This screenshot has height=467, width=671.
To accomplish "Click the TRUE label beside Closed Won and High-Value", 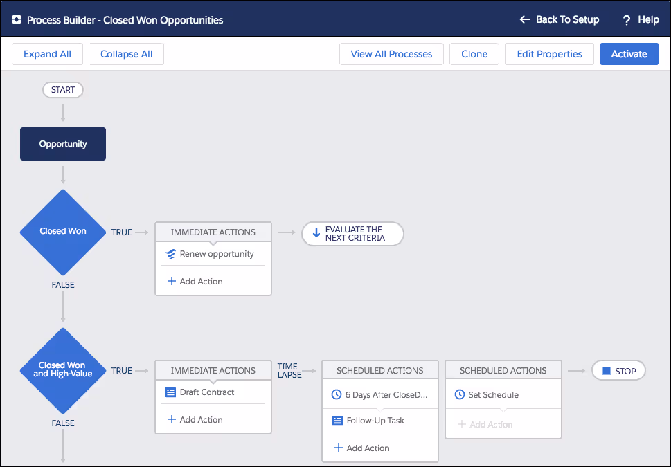I will 122,370.
